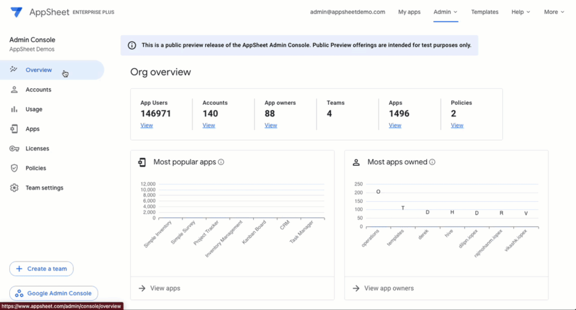Click View link under App owners

coord(271,125)
